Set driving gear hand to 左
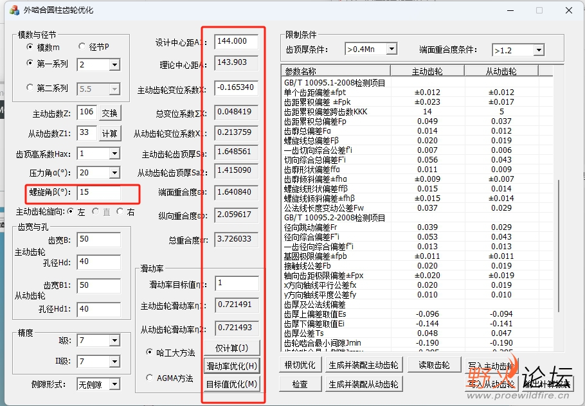 (x=71, y=211)
